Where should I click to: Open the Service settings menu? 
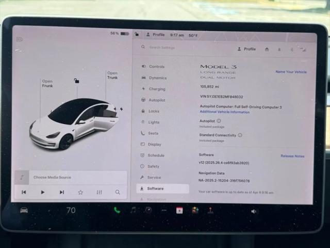151,177
